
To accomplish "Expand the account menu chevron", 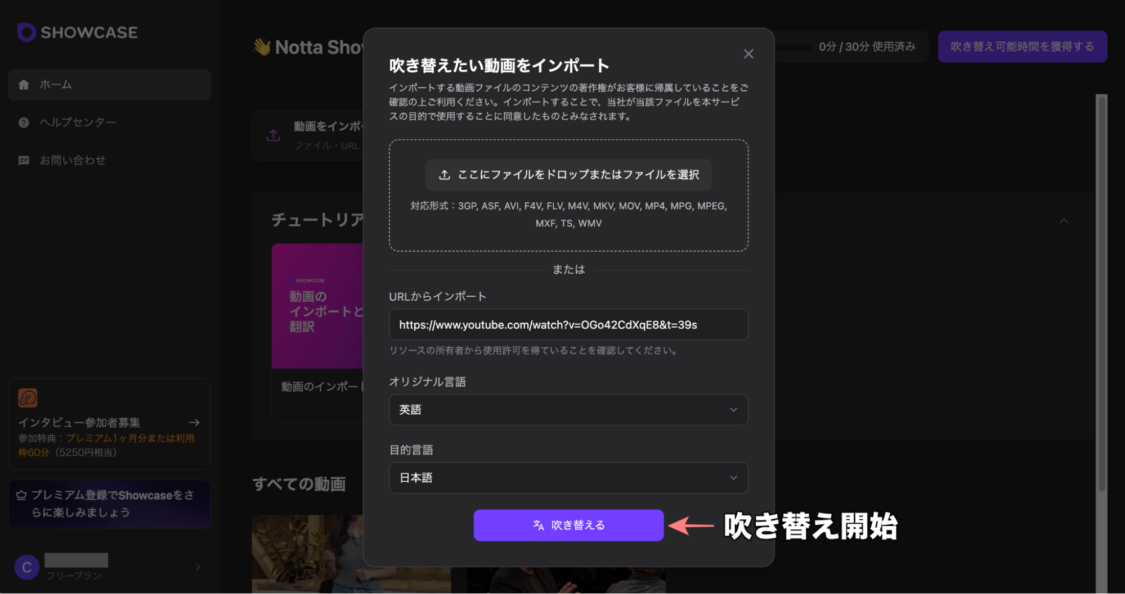I will 198,567.
